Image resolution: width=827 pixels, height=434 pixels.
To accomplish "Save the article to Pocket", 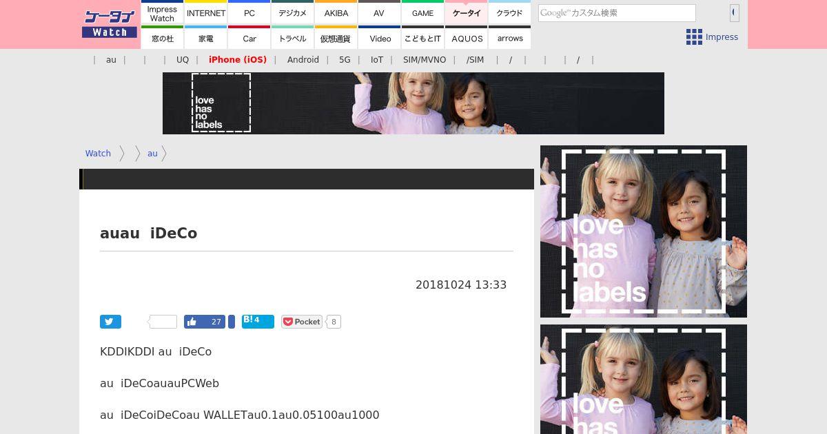I will pos(302,322).
